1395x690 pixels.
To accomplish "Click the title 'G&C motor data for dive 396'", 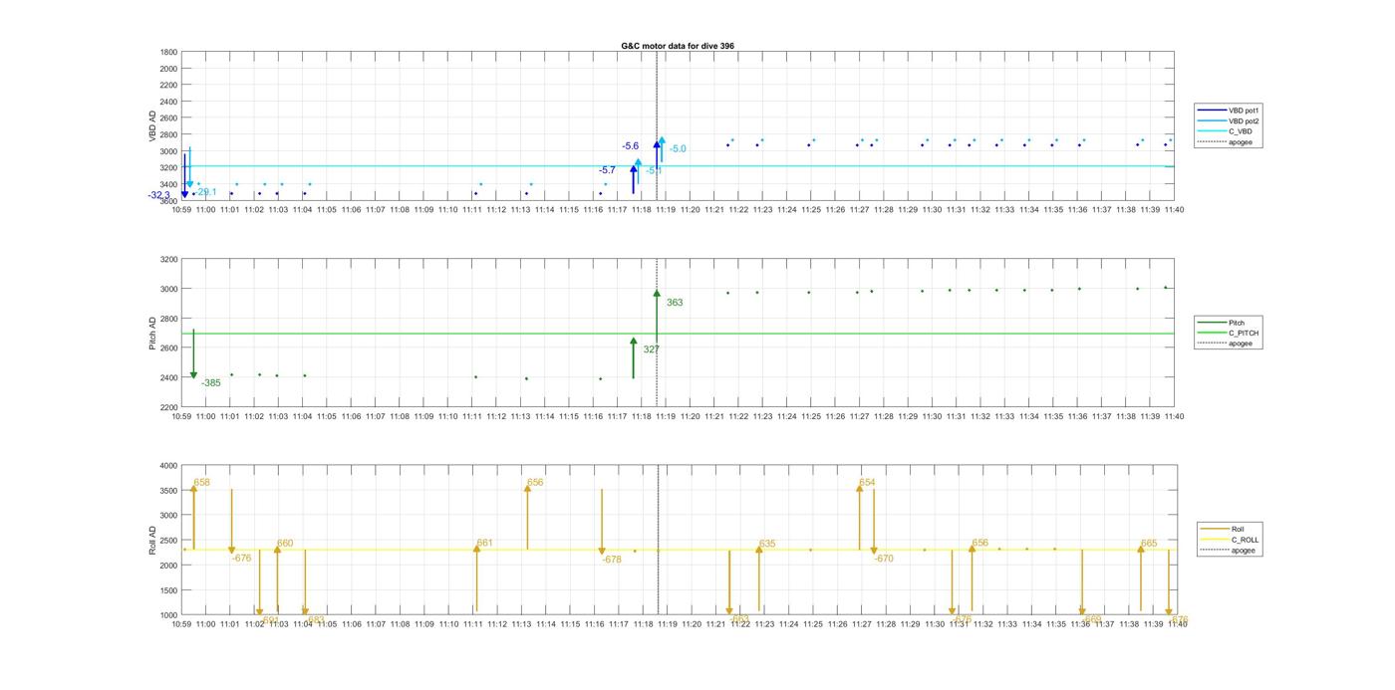I will [678, 46].
